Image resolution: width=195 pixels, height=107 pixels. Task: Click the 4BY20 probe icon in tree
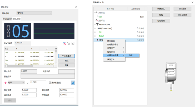[97, 40]
